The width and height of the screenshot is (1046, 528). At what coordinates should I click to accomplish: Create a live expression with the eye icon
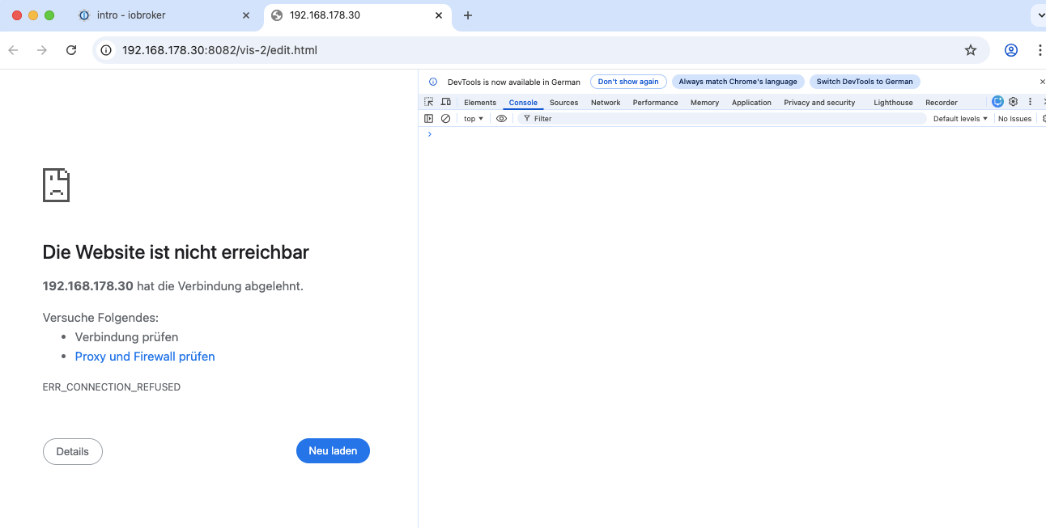point(501,118)
